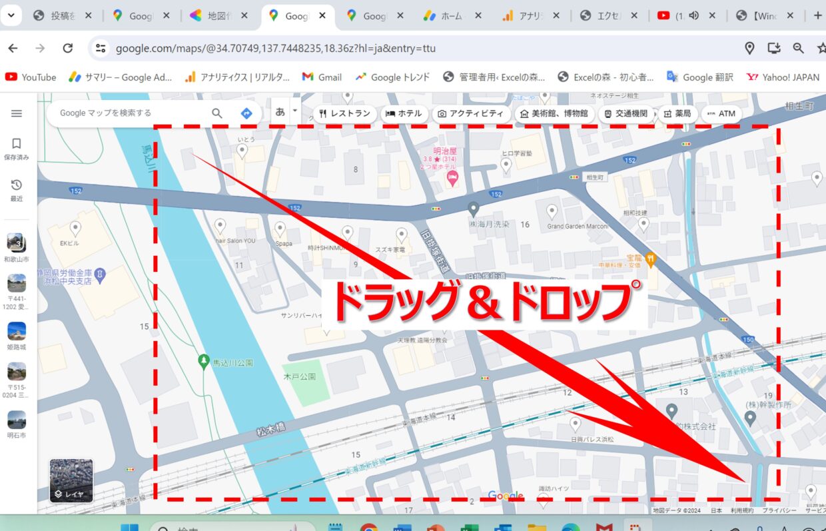Switch to the エクセル browser tab
Viewport: 826px width, 531px height.
click(x=610, y=16)
